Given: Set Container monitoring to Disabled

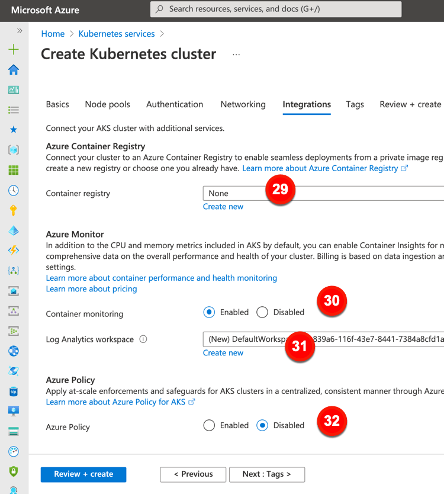Looking at the screenshot, I should pyautogui.click(x=262, y=312).
